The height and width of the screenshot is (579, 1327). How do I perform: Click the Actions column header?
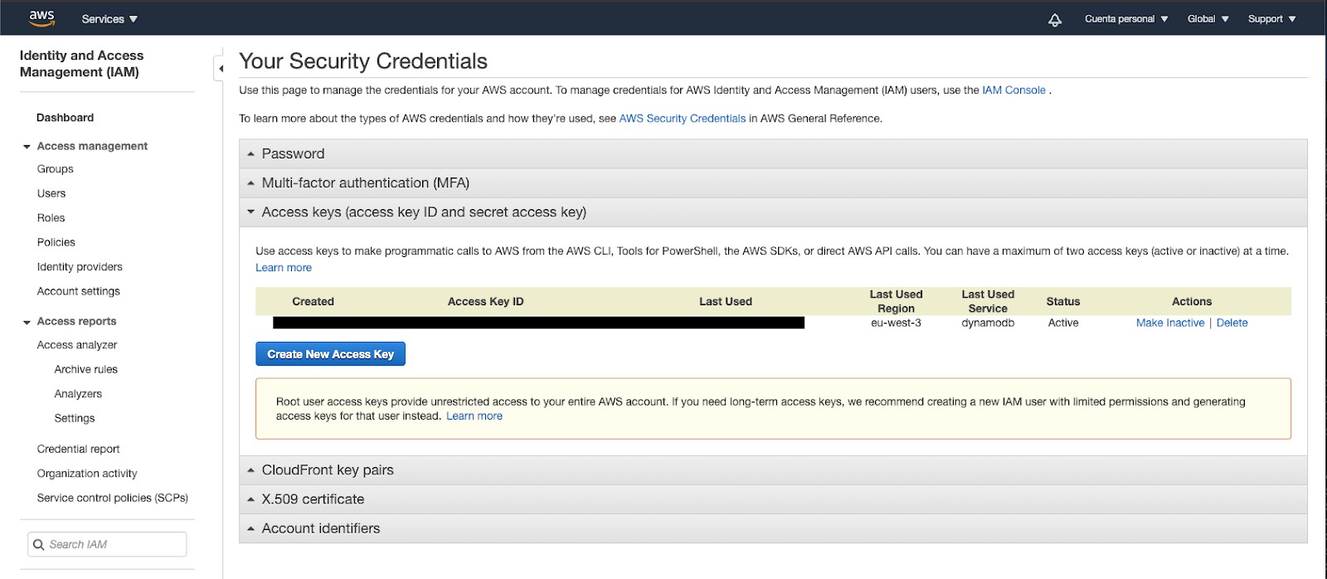[x=1192, y=302]
